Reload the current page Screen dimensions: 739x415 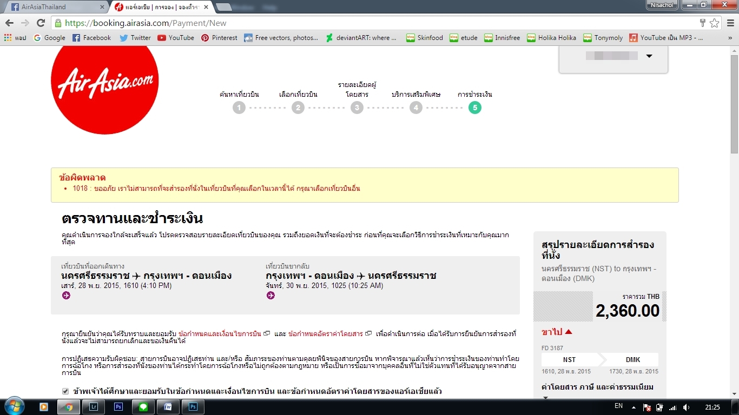pyautogui.click(x=41, y=23)
